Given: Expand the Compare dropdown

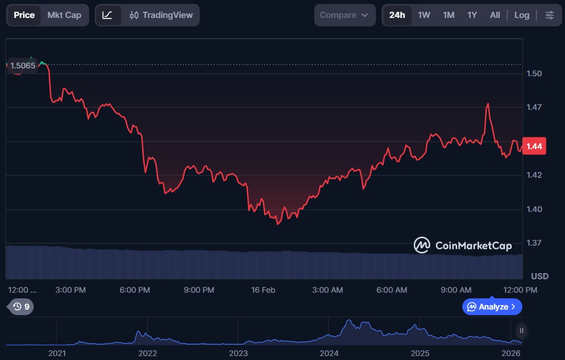Looking at the screenshot, I should 344,15.
